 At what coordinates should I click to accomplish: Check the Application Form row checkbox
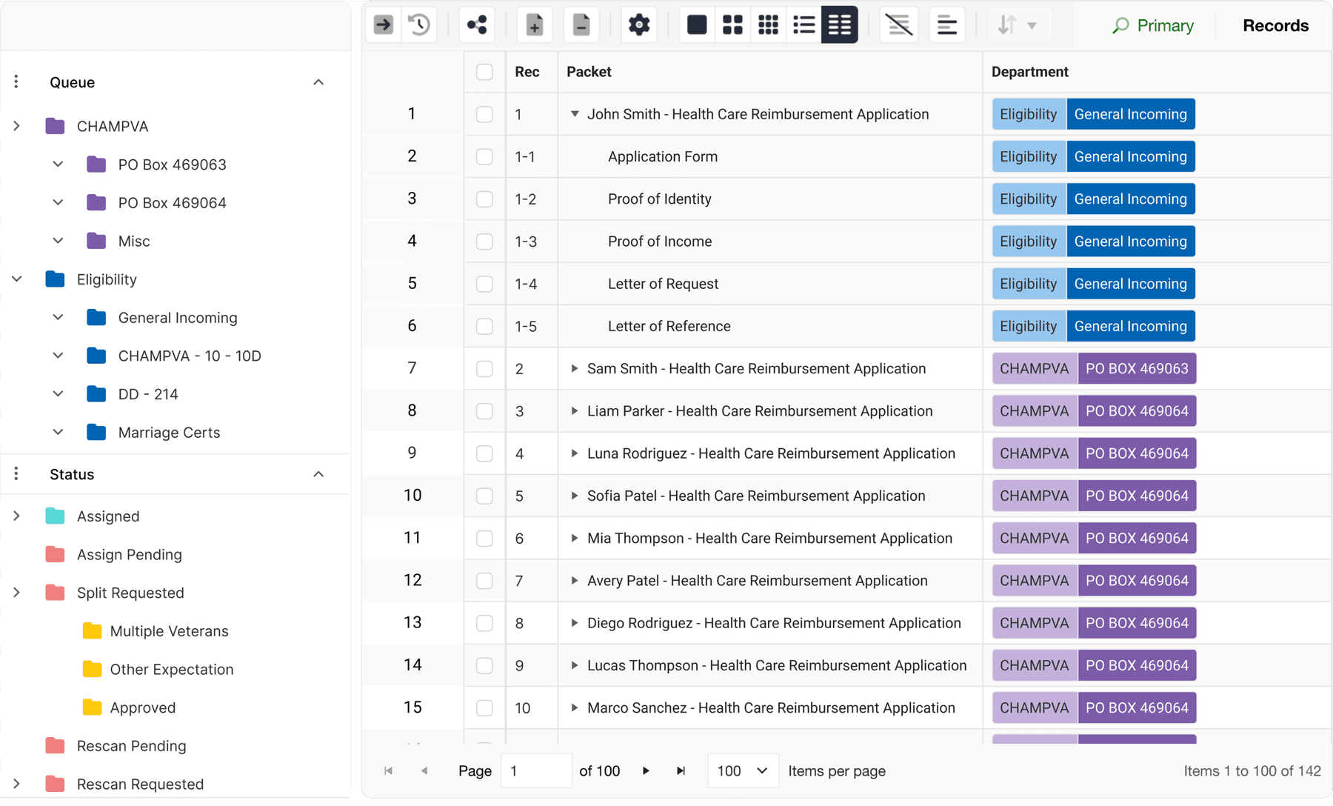pyautogui.click(x=484, y=156)
